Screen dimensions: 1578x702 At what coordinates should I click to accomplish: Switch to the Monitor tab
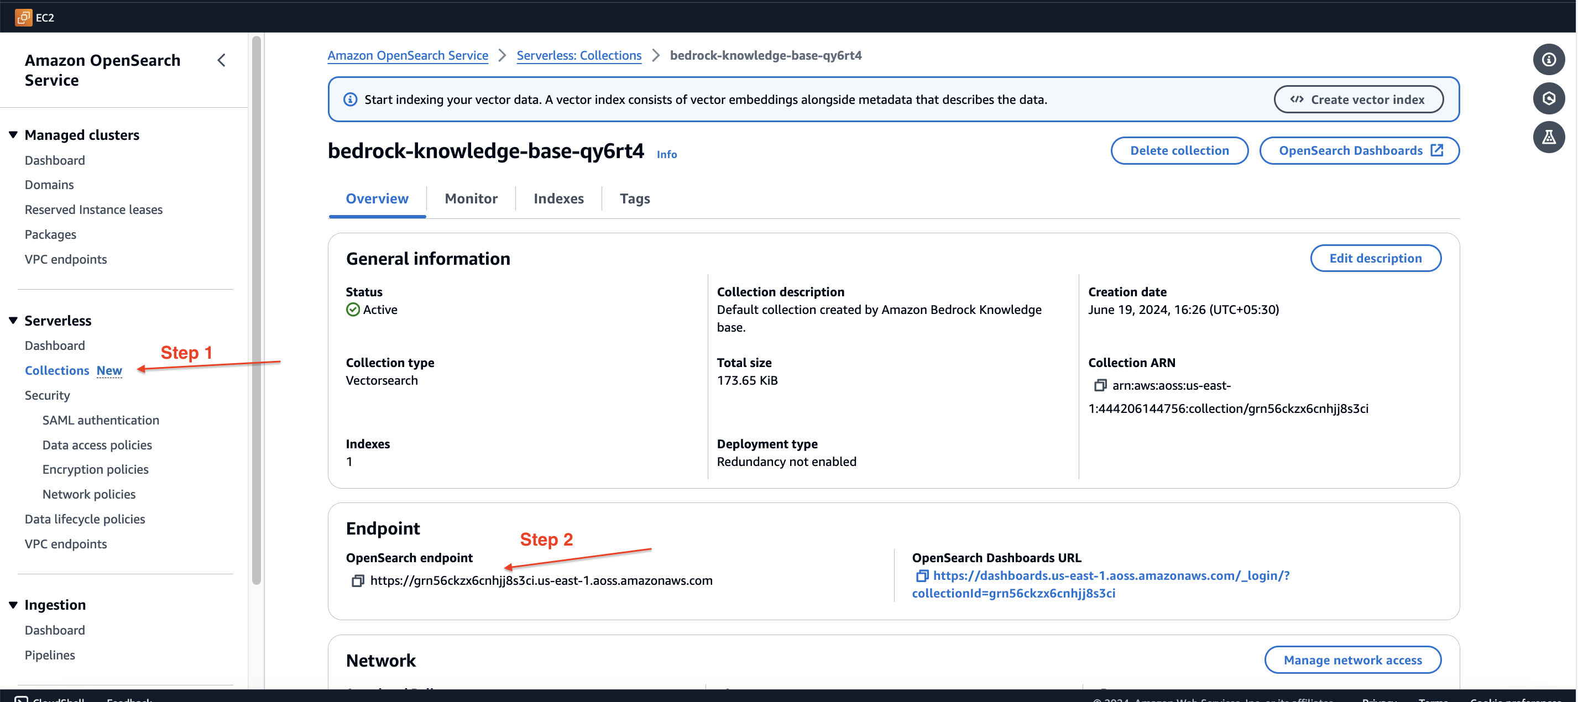point(471,198)
